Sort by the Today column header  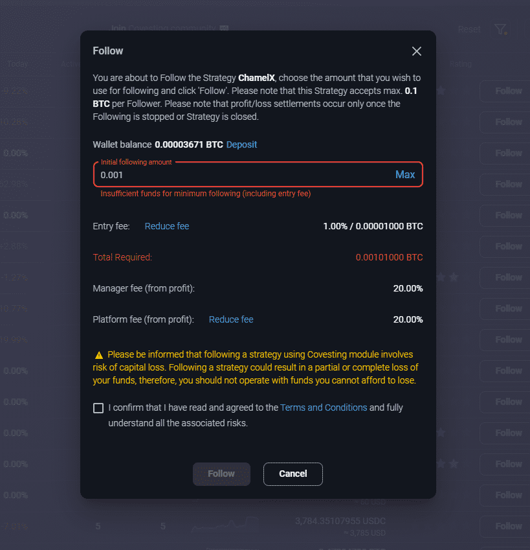point(17,64)
